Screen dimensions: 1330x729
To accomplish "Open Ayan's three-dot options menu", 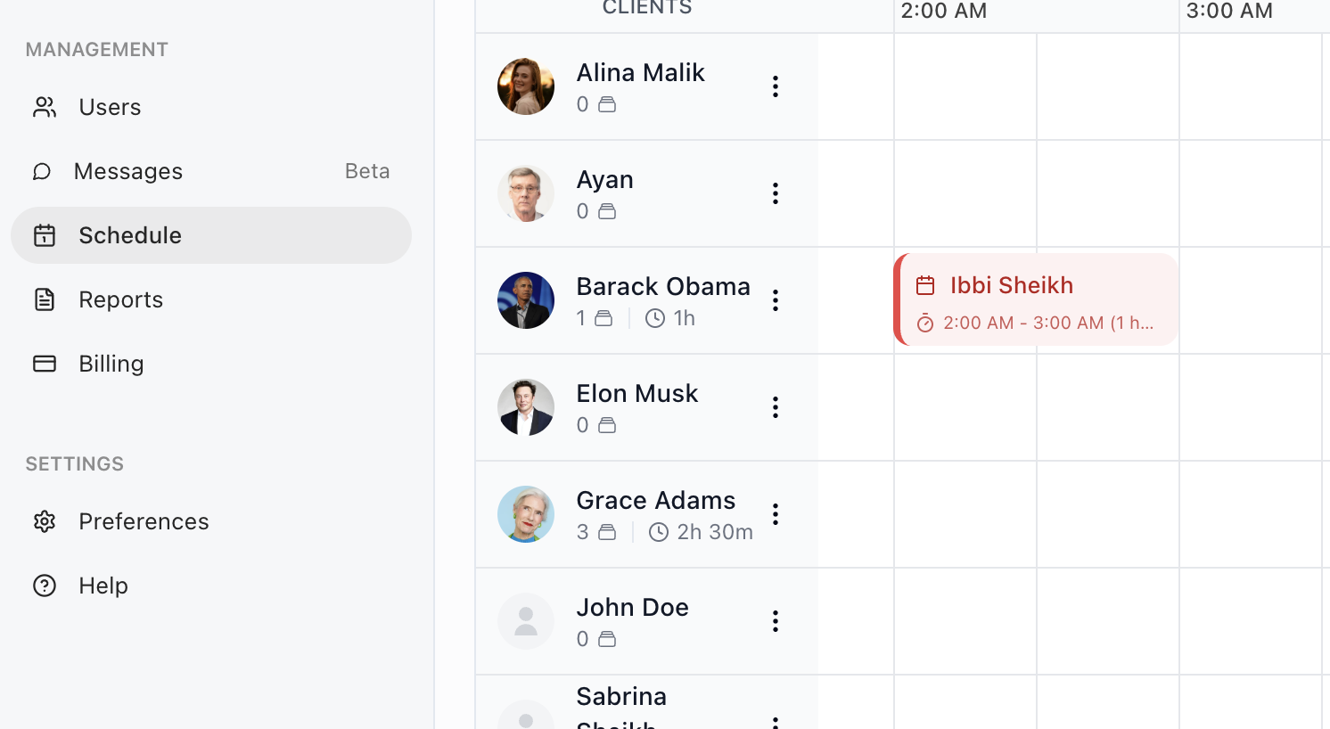I will 776,193.
